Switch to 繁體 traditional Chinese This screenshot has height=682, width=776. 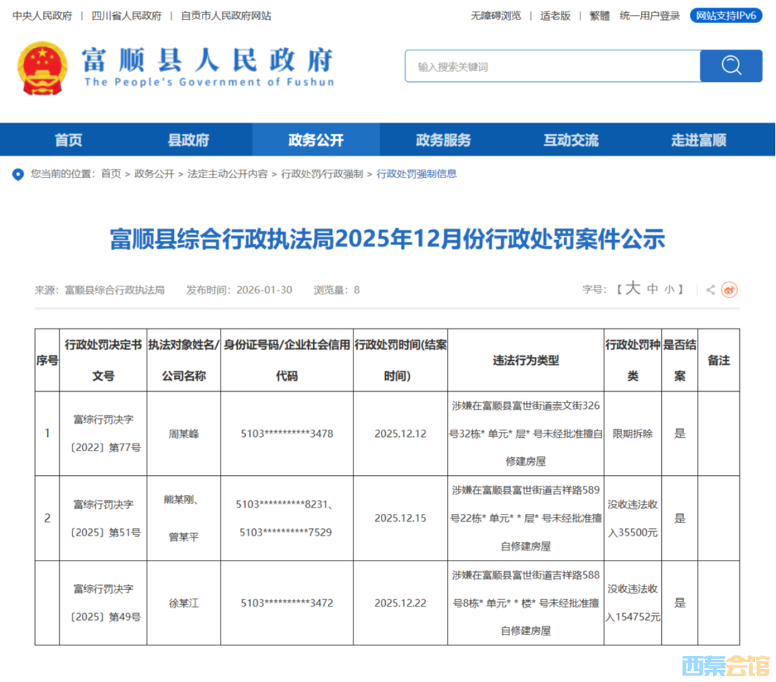599,16
